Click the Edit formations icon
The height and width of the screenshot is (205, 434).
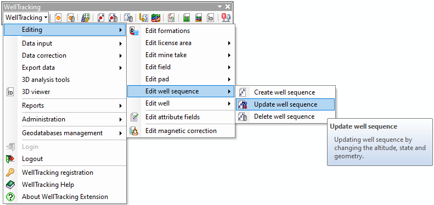tap(134, 31)
